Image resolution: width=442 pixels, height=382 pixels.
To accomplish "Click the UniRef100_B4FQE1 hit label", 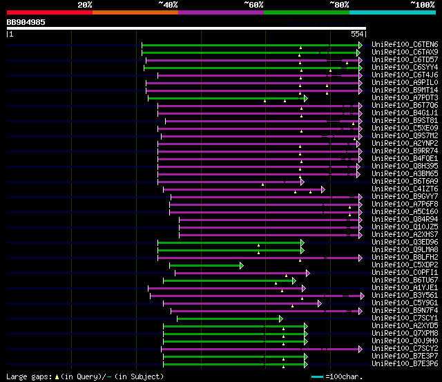I will (405, 159).
